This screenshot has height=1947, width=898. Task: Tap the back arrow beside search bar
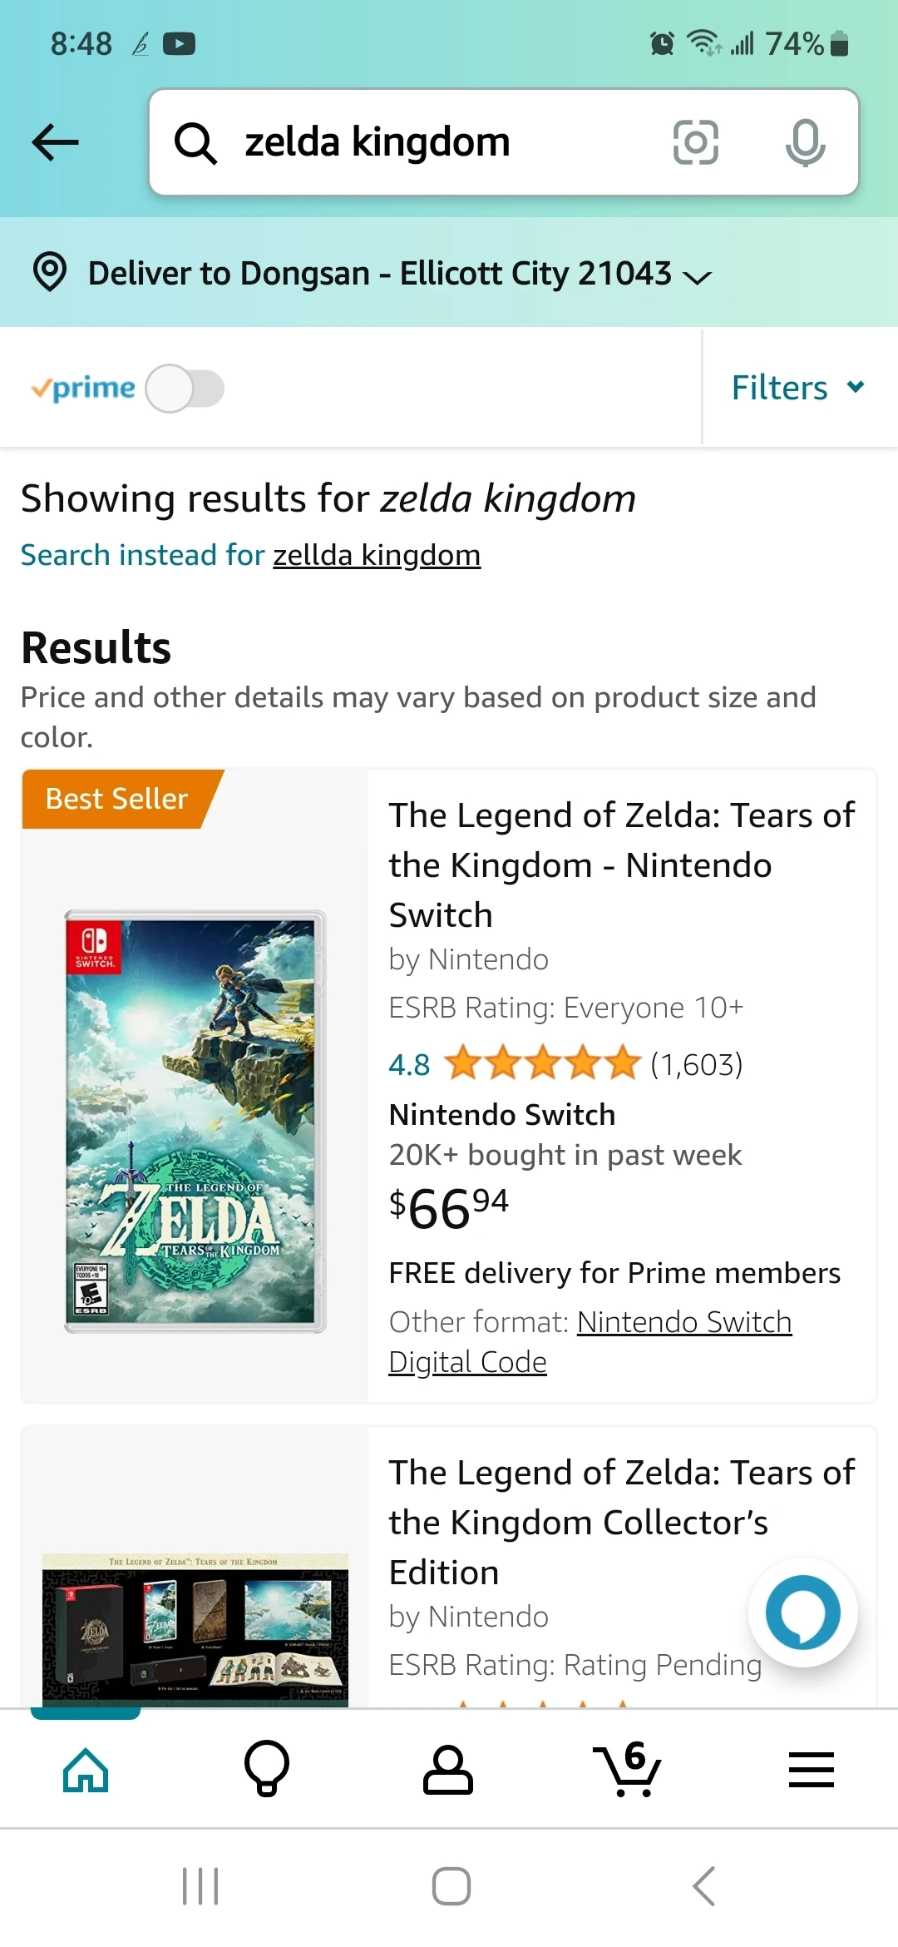[55, 142]
